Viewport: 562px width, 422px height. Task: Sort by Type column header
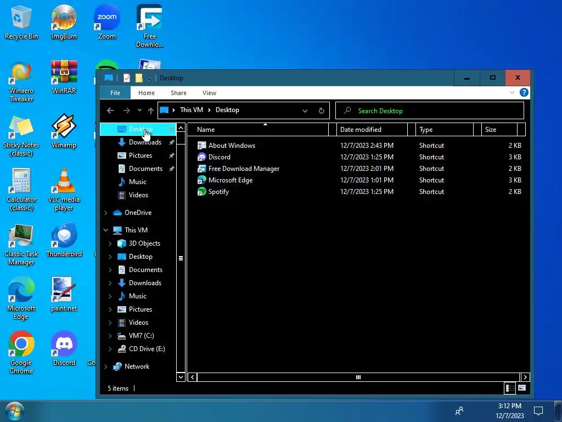point(445,130)
